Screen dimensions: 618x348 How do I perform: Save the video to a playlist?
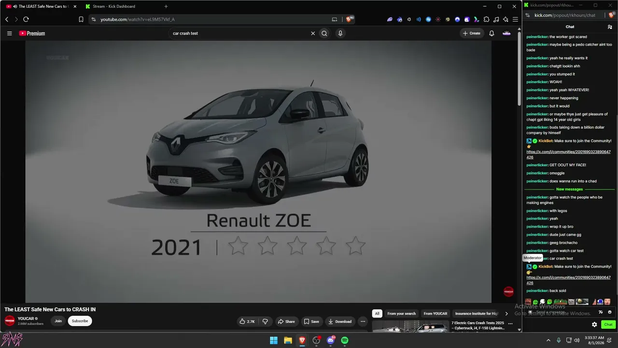(311, 321)
